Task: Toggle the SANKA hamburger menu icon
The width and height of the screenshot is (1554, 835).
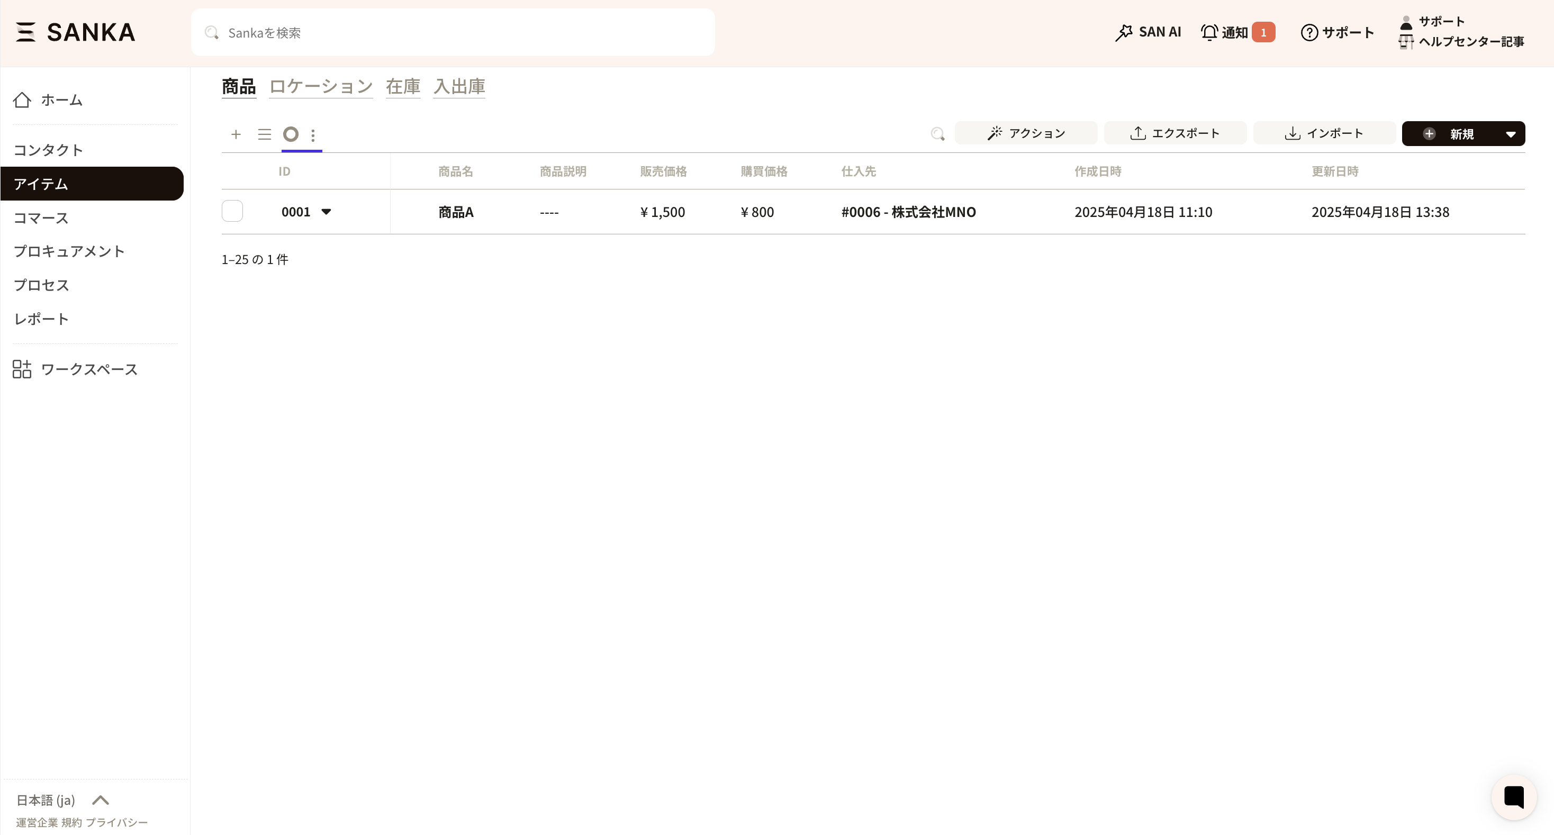Action: tap(25, 32)
